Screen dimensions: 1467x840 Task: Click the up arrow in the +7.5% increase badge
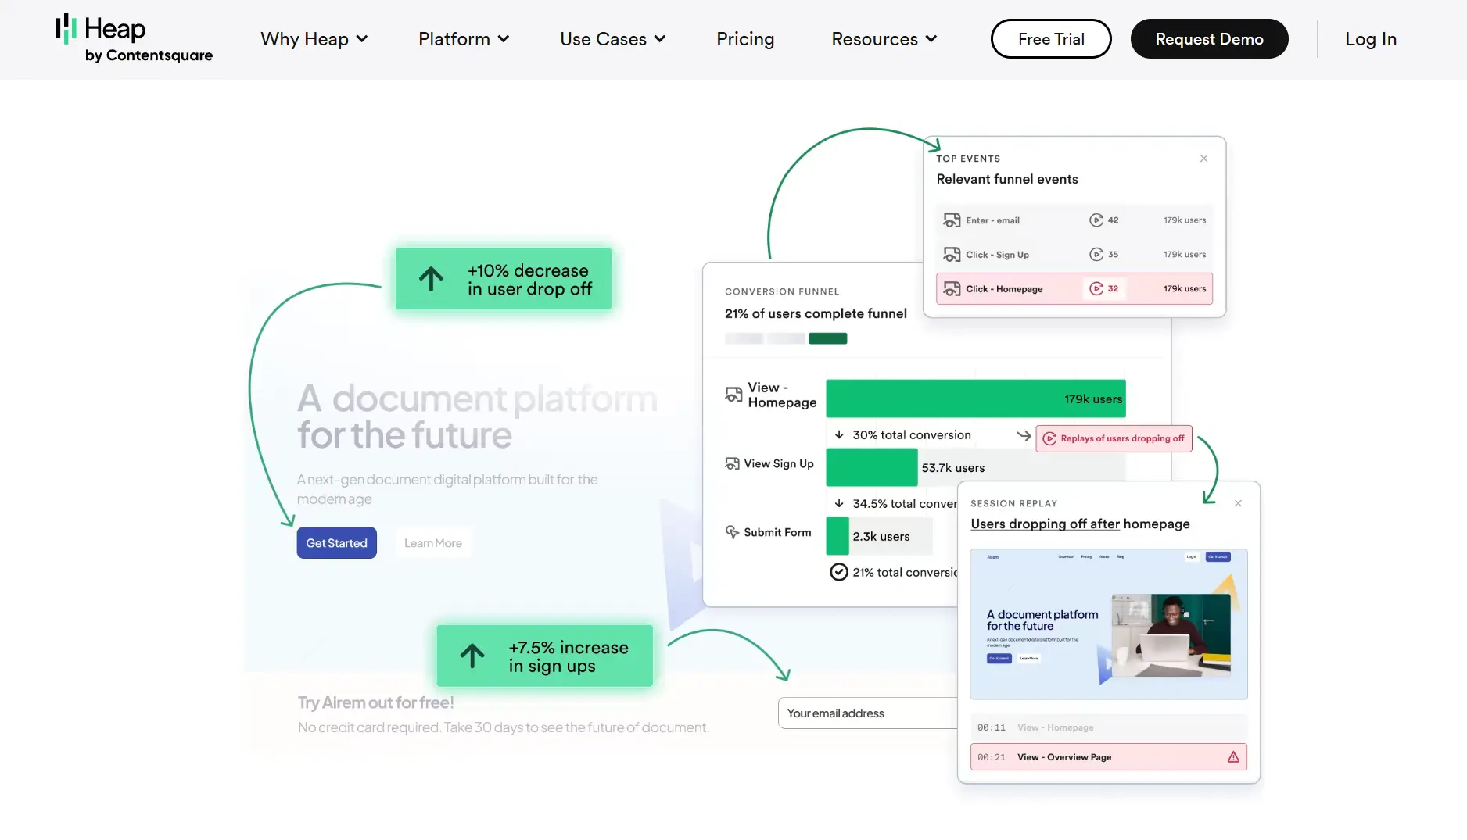click(x=472, y=656)
